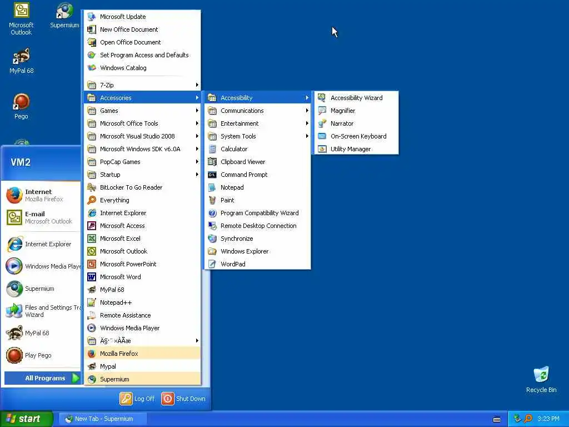Launch Microsoft PowerPoint
569x427 pixels.
tap(142, 264)
